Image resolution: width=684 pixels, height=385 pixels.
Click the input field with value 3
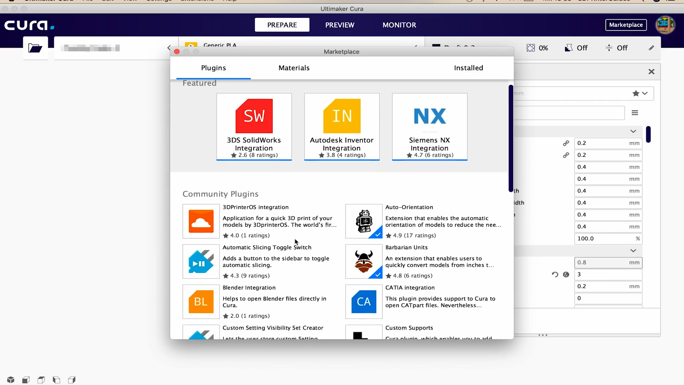click(x=608, y=274)
